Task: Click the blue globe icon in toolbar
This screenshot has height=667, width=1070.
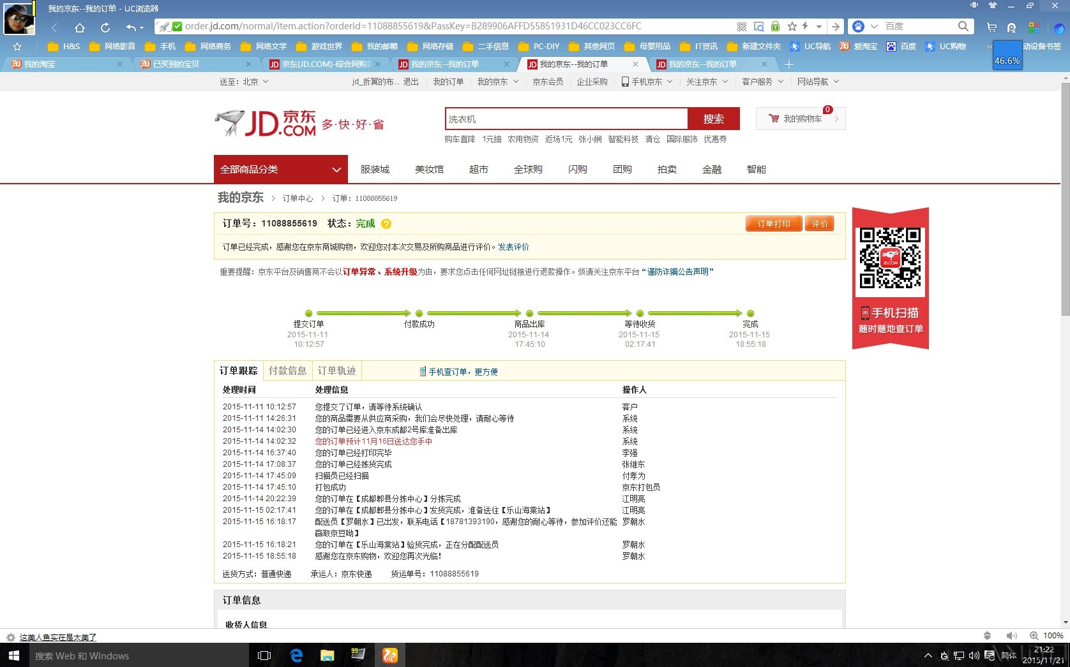Action: point(1059,28)
